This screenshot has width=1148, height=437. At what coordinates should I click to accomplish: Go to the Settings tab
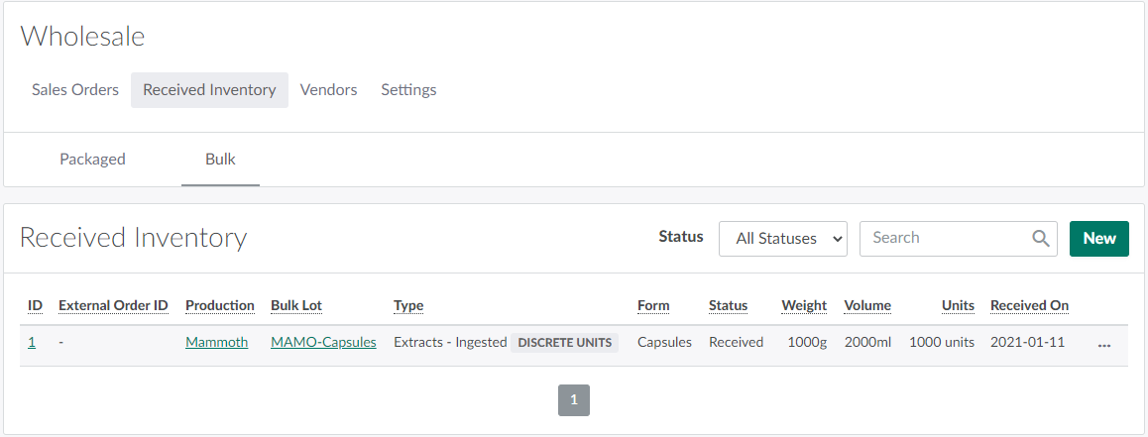point(408,90)
